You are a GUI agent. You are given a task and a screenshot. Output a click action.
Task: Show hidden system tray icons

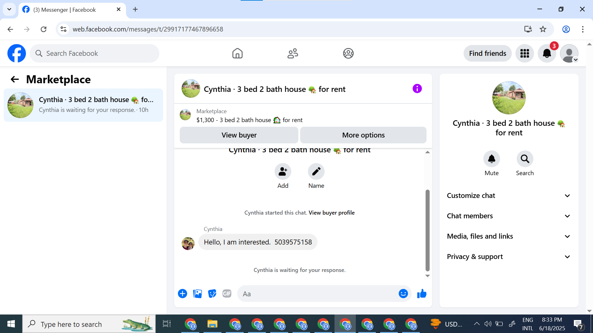(477, 324)
